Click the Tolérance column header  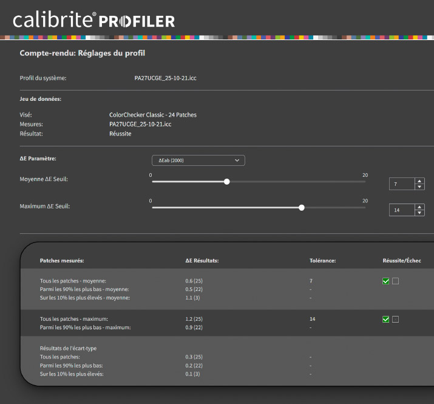point(322,260)
